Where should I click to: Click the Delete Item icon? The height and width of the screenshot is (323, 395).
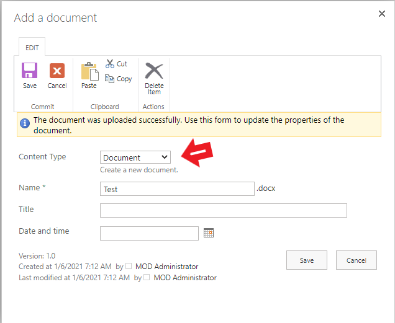click(x=154, y=71)
